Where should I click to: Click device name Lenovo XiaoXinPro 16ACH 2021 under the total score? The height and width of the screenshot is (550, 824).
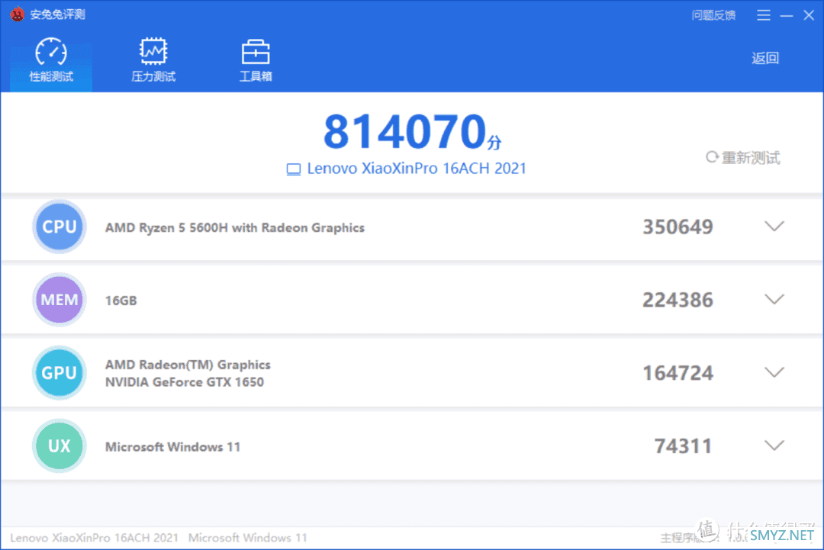[417, 168]
